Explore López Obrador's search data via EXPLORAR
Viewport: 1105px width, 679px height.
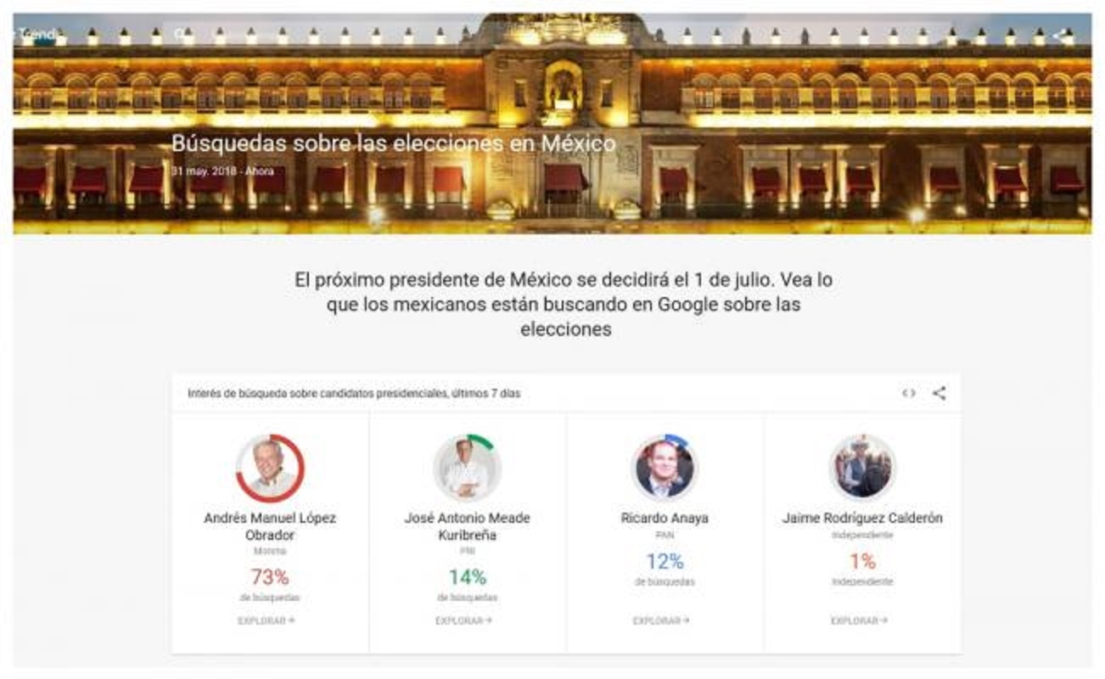click(x=265, y=622)
